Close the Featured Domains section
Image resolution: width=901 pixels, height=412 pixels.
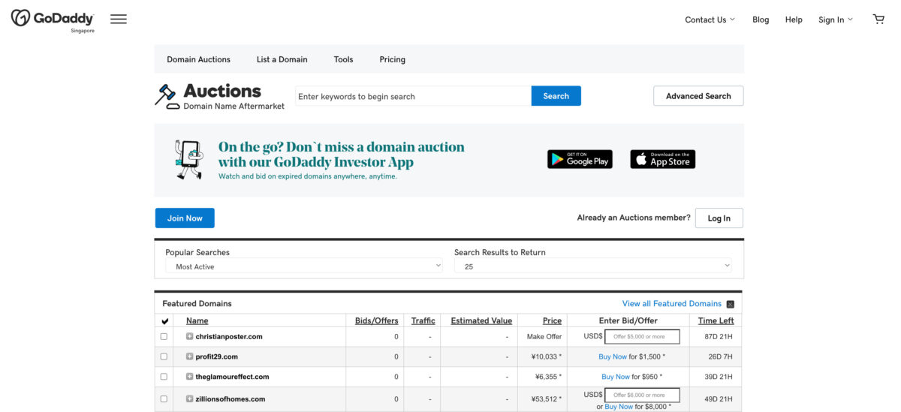click(731, 304)
